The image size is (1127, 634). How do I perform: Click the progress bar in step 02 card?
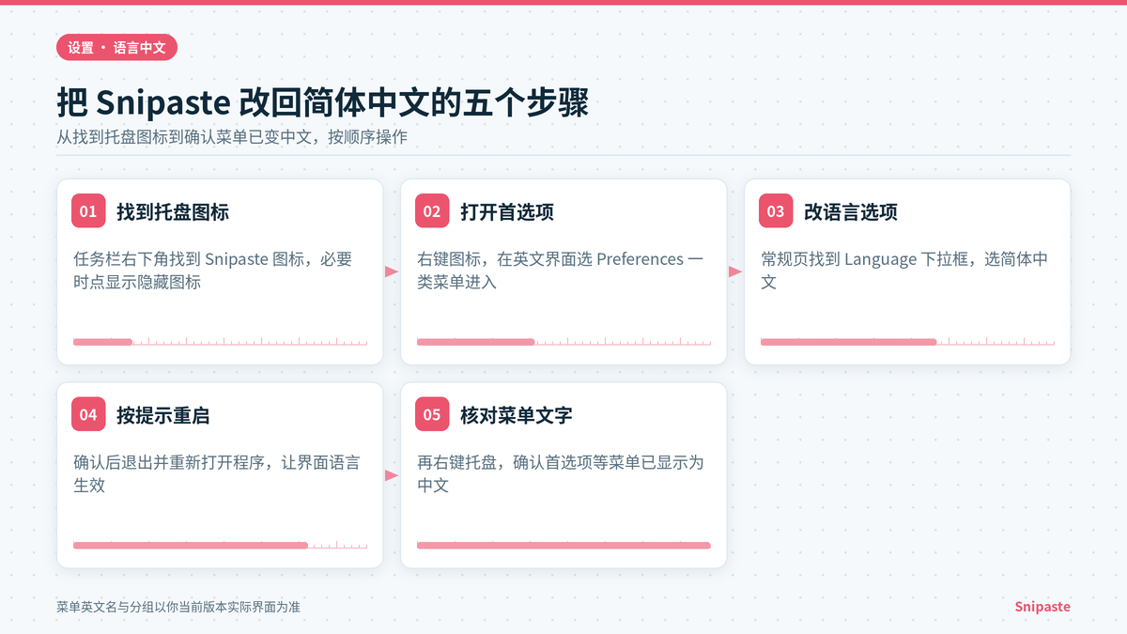click(x=563, y=342)
